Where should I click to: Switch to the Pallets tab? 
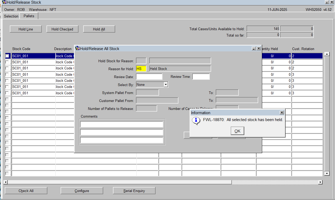click(29, 16)
